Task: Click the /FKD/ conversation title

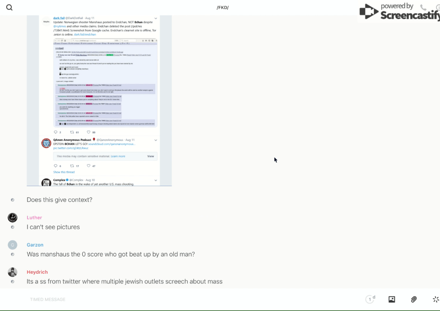Action: [x=222, y=8]
